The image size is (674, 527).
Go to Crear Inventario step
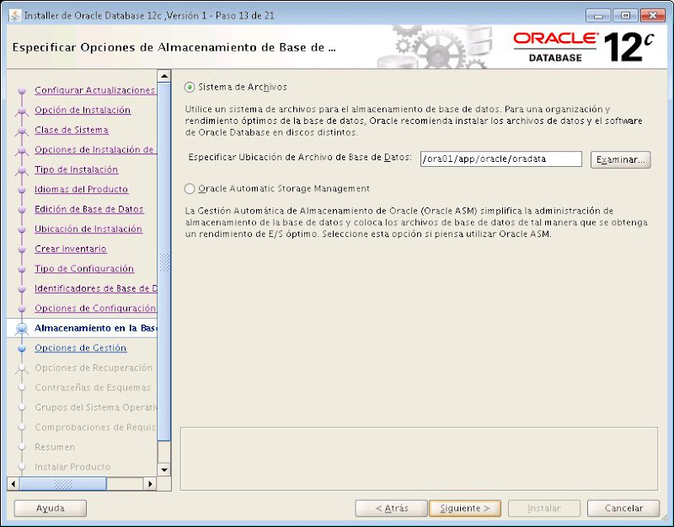pyautogui.click(x=71, y=249)
